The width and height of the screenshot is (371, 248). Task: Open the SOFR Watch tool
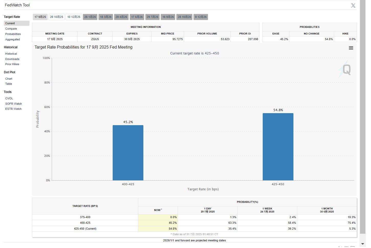pyautogui.click(x=14, y=104)
